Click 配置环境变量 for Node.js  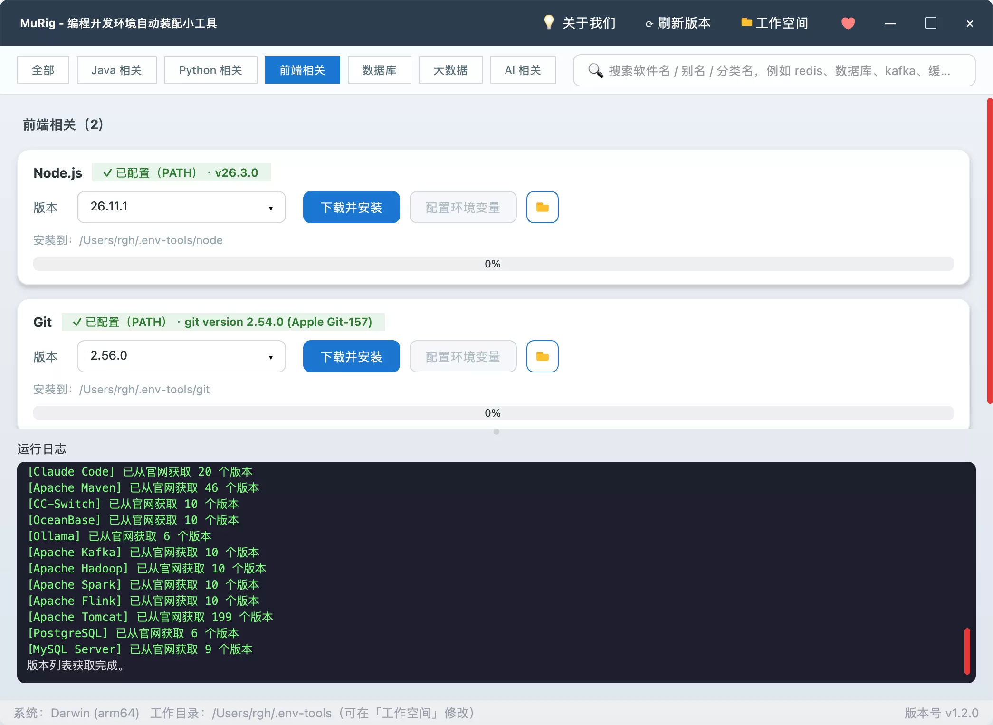[463, 207]
